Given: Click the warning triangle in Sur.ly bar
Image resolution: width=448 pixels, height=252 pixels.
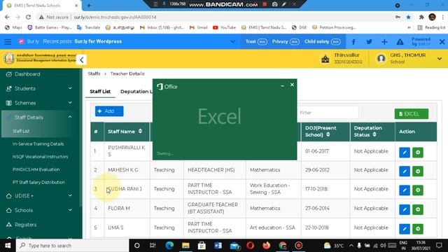Looking at the screenshot, I should (400, 42).
